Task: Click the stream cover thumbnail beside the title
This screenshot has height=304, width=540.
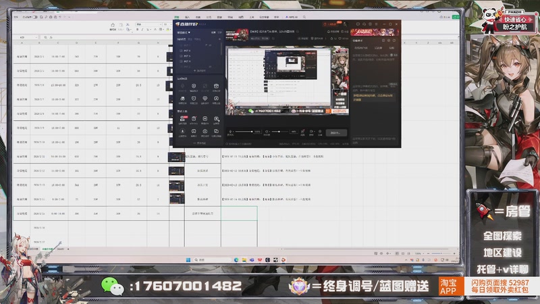Action: pos(237,35)
